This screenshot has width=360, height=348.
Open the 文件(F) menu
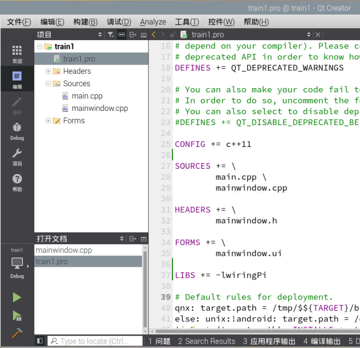[19, 22]
